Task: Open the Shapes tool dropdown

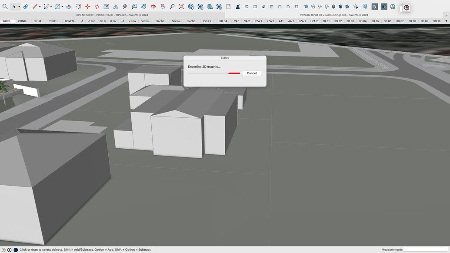Action: coord(61,7)
